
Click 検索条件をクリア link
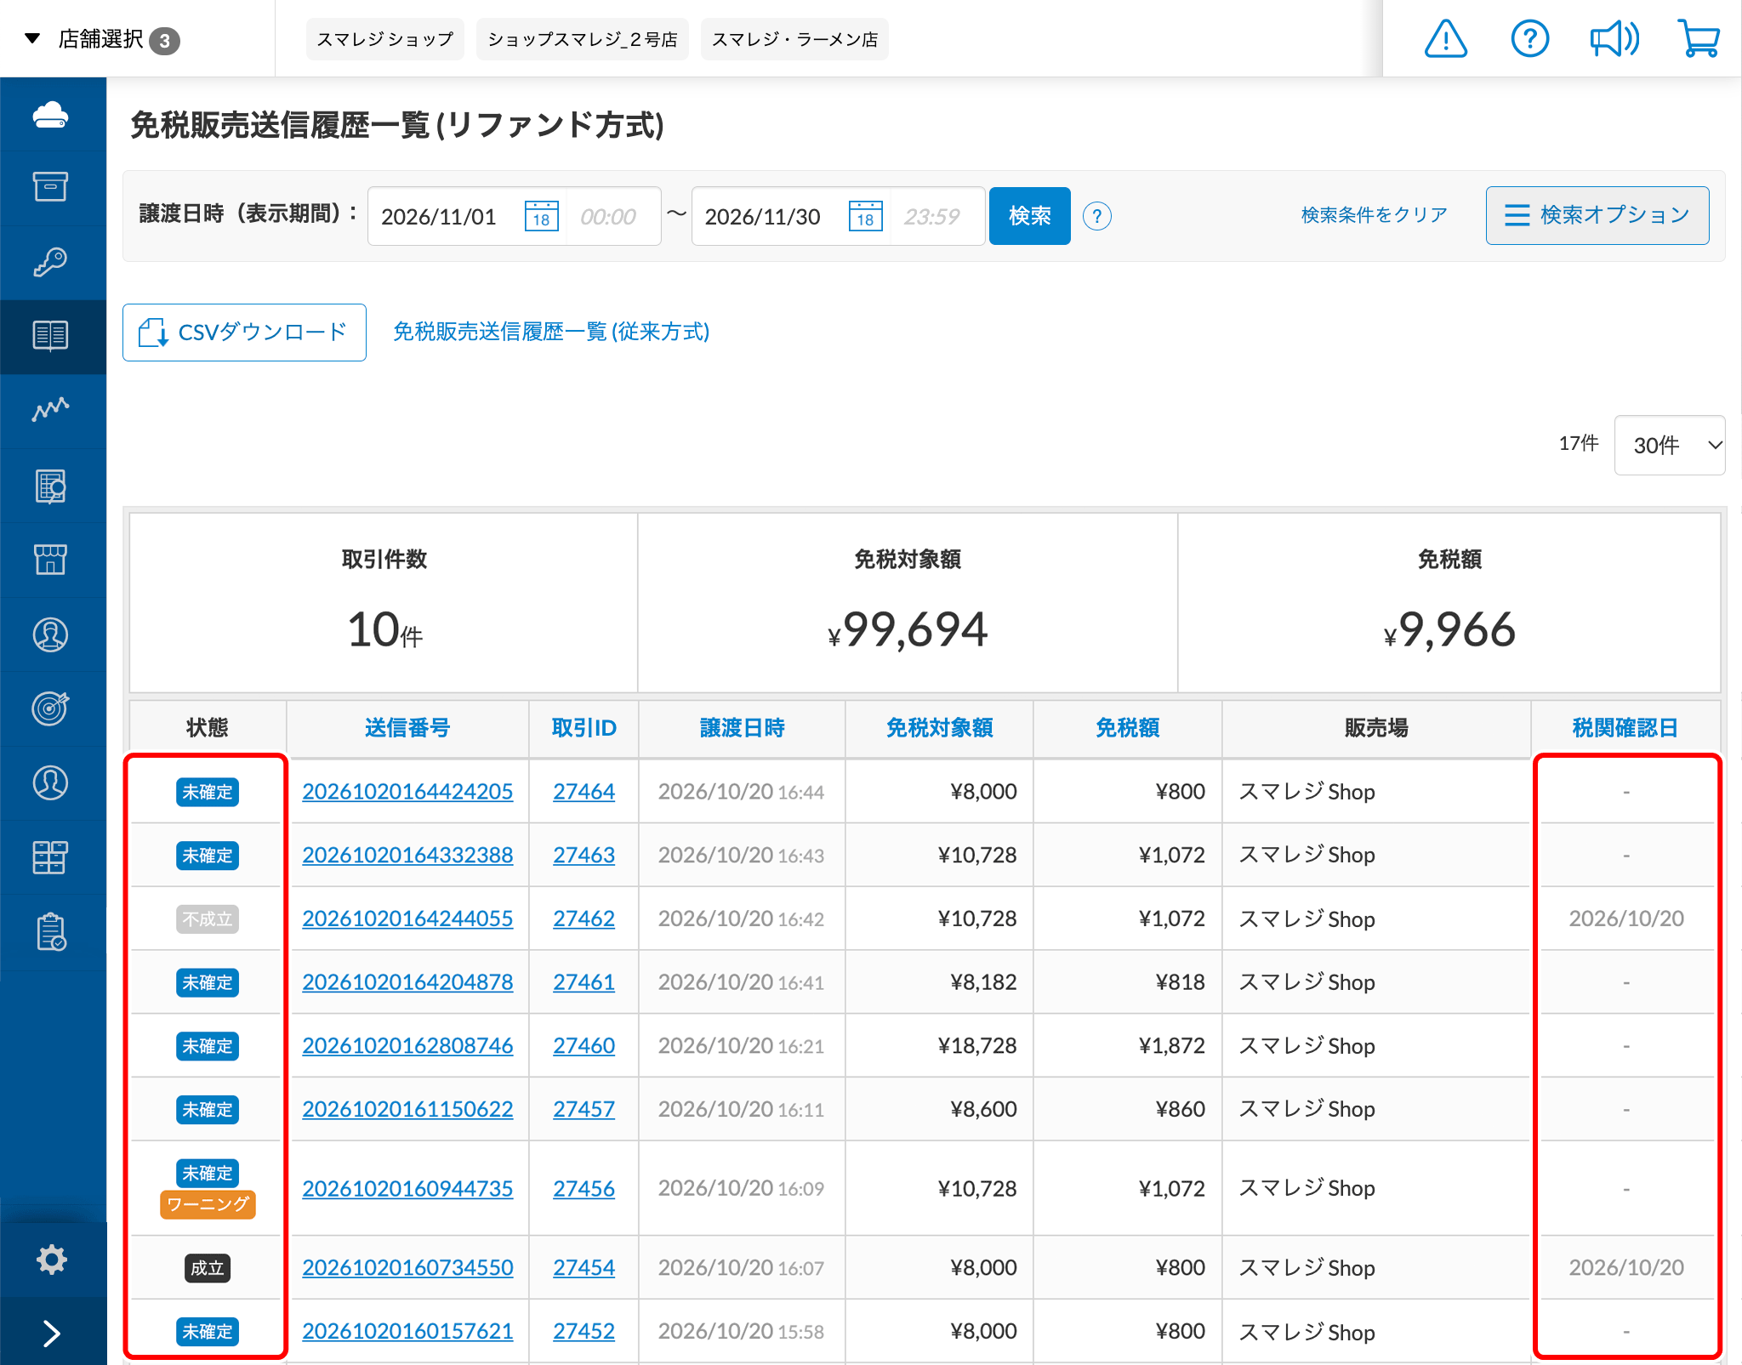tap(1375, 215)
